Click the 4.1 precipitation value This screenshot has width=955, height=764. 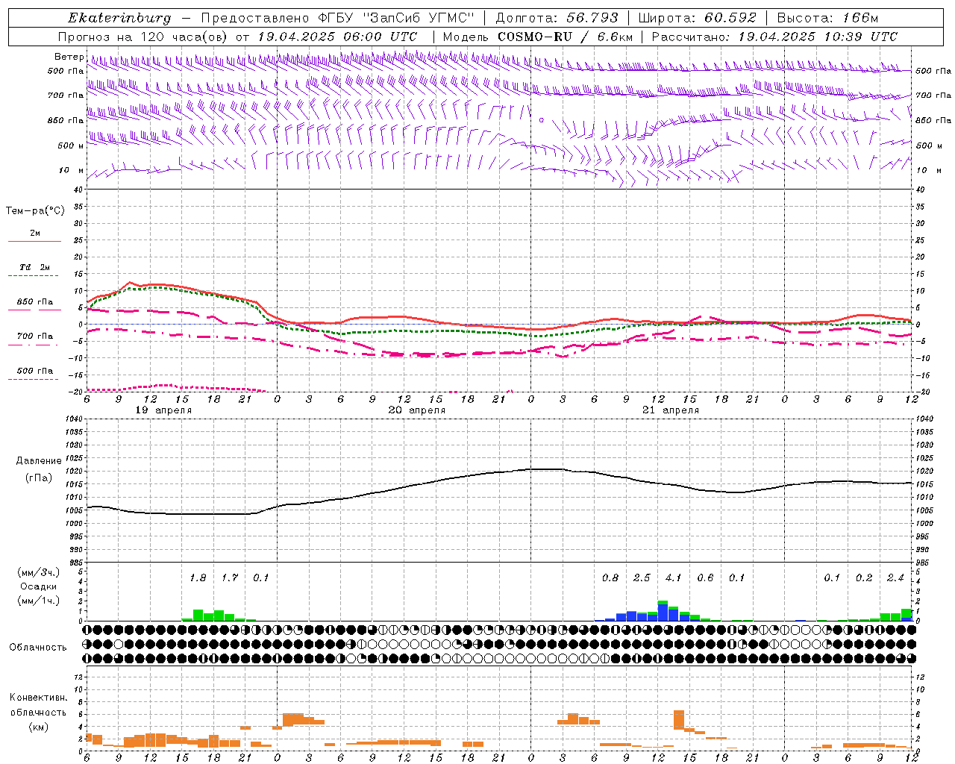point(673,577)
